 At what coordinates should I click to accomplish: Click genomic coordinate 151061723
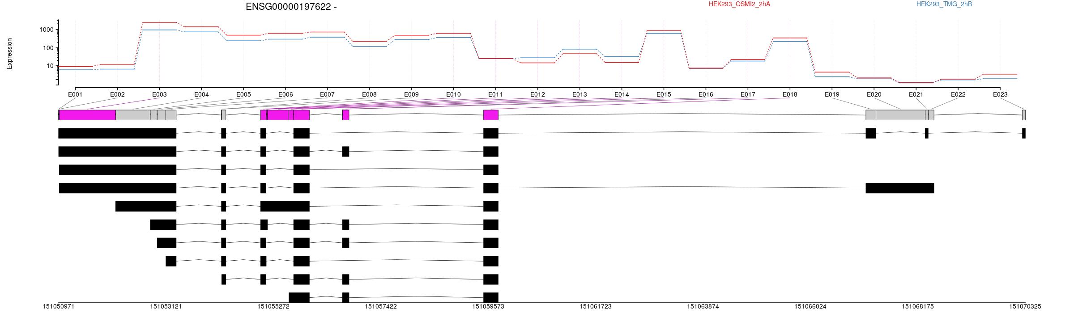pos(596,307)
